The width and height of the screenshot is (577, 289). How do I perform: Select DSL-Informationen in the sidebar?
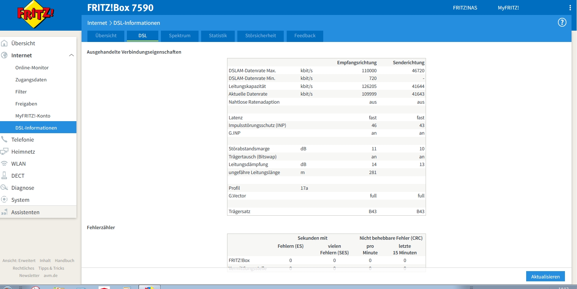[x=38, y=127]
